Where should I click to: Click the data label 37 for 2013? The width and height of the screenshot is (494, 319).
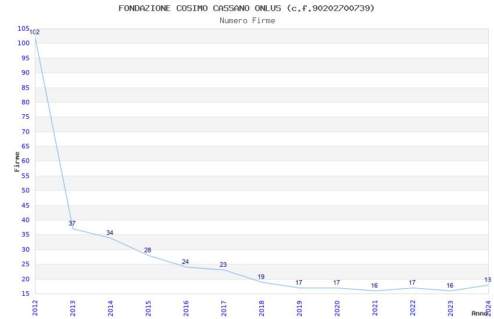72,223
